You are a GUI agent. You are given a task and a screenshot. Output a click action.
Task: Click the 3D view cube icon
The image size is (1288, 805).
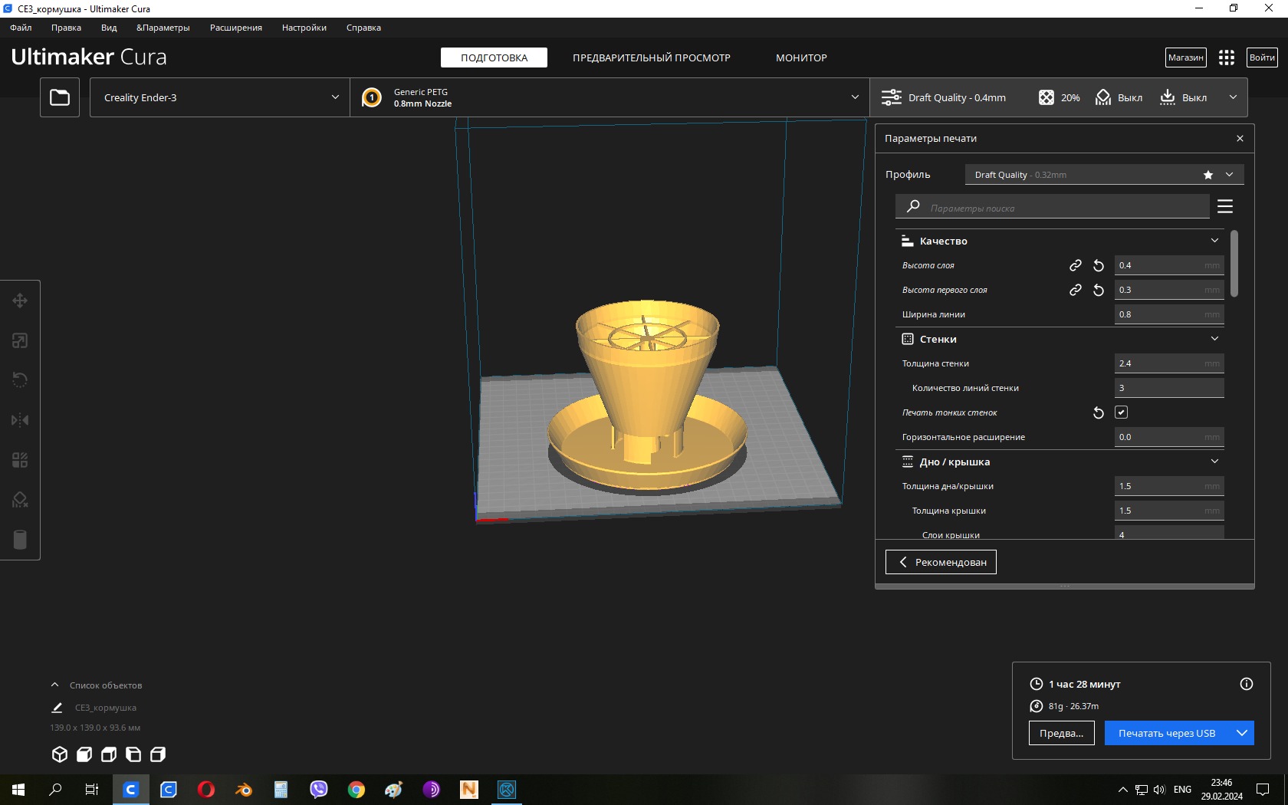[x=59, y=754]
